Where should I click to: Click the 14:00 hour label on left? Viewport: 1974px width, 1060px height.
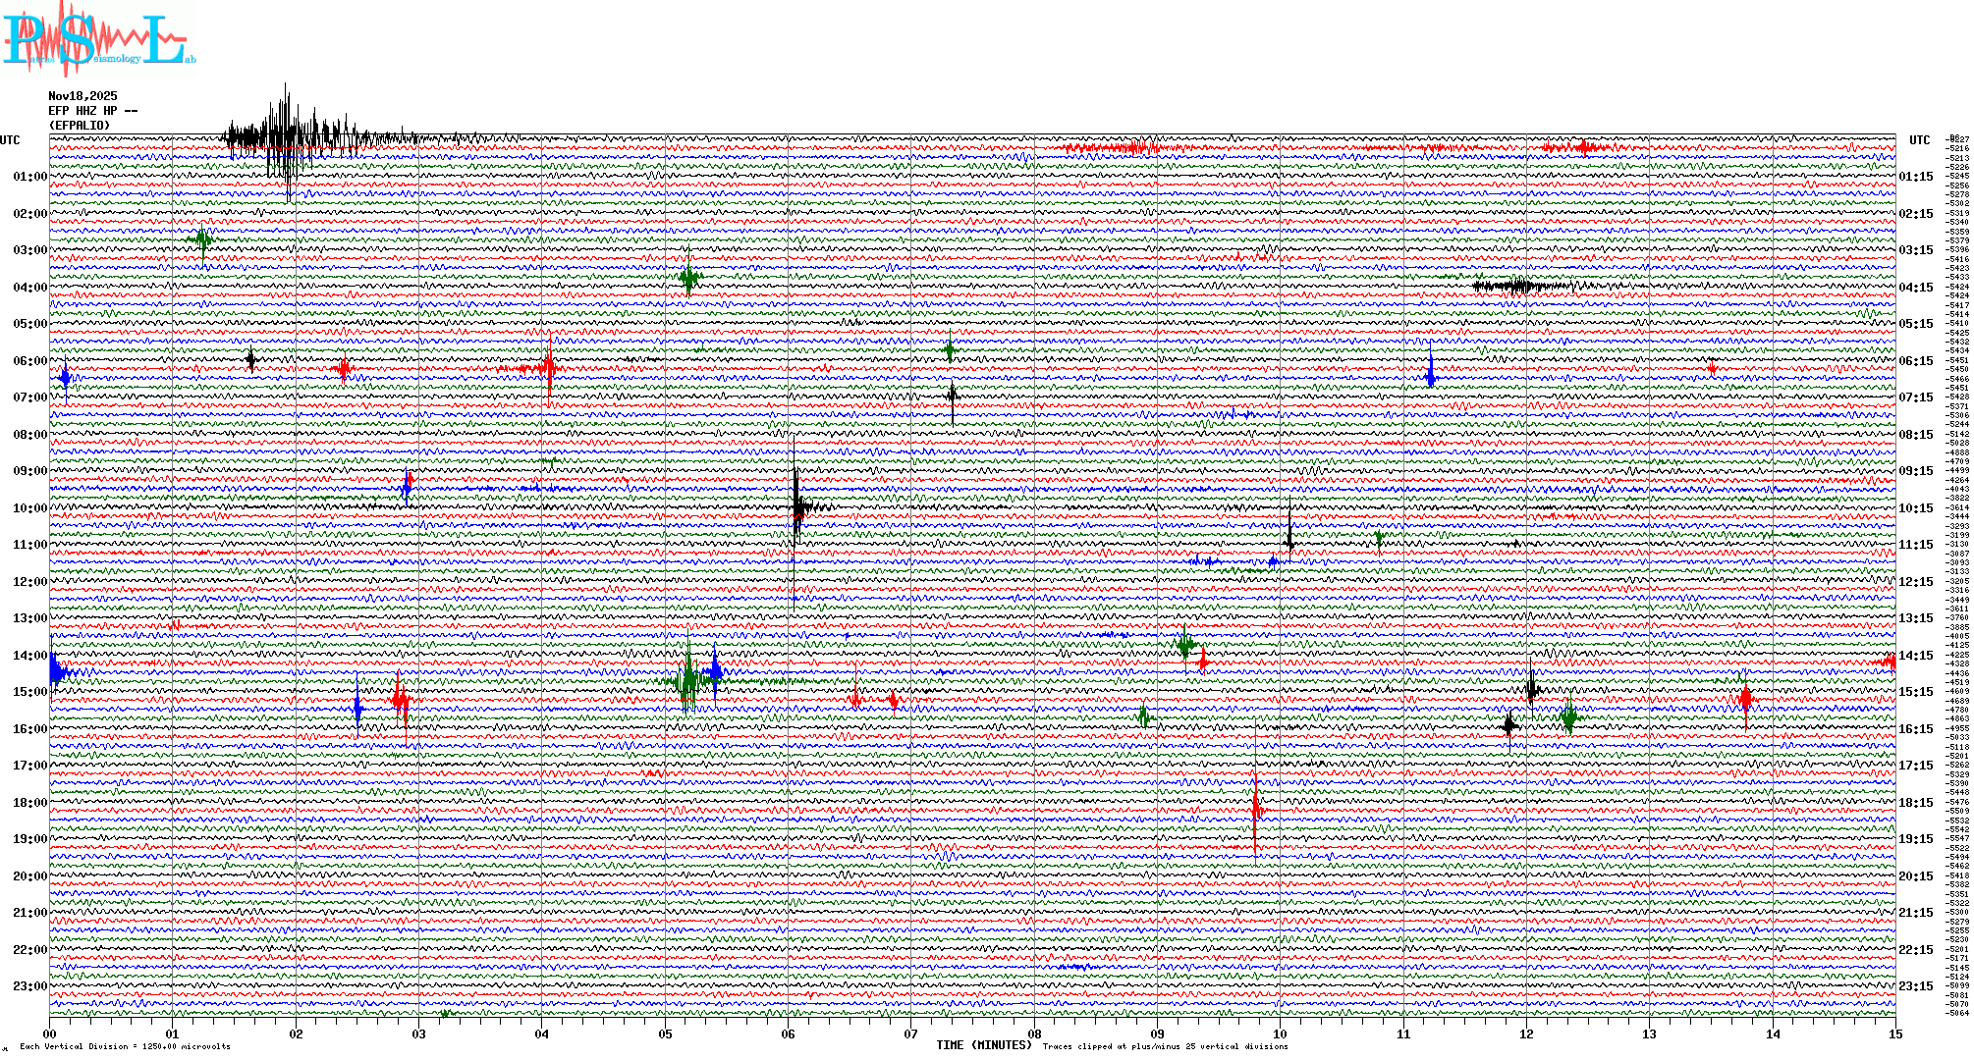tap(29, 656)
